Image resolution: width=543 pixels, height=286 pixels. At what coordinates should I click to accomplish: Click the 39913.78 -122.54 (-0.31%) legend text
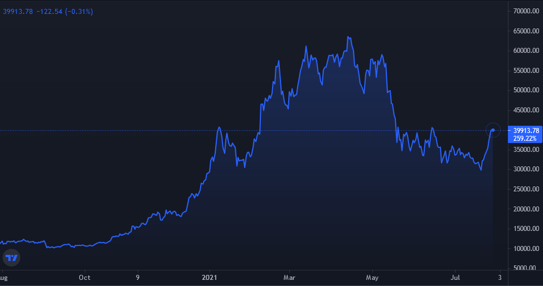(48, 12)
